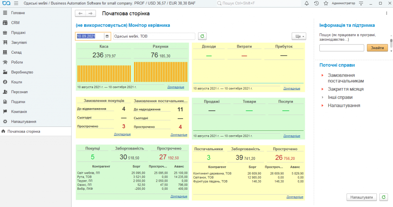
Task: Open favorites star icon
Action: coord(326,3)
